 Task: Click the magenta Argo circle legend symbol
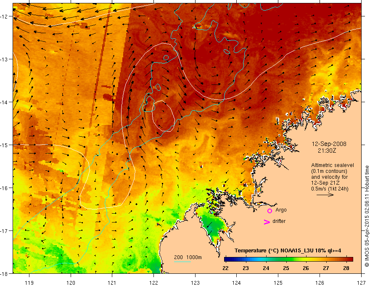270,211
